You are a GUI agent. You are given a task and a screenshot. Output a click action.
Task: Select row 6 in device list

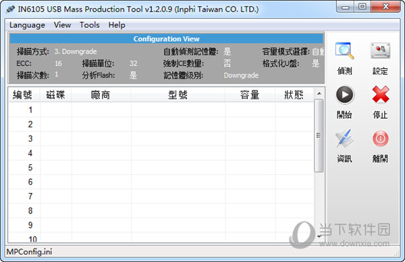(x=161, y=182)
